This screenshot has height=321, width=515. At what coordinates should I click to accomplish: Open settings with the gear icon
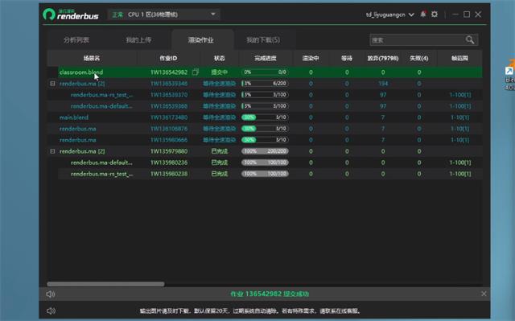click(x=435, y=14)
